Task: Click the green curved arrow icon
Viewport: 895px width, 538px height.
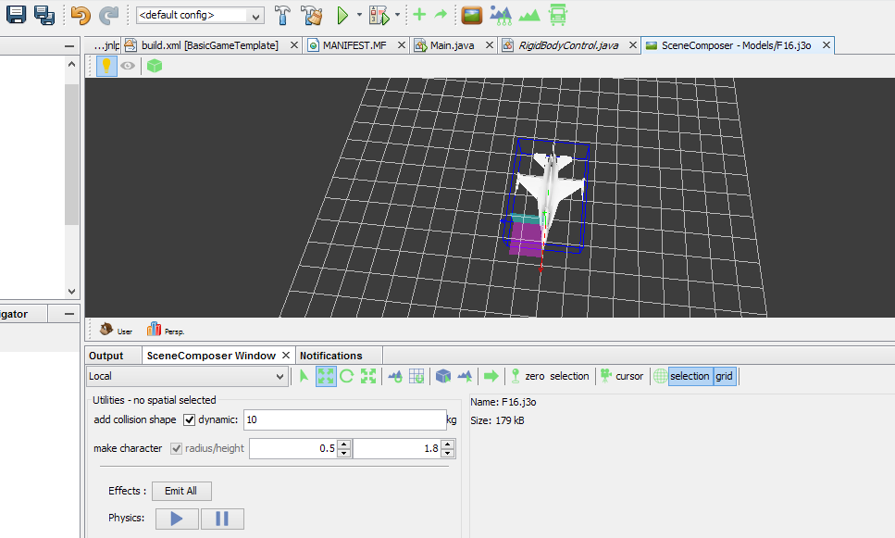Action: pyautogui.click(x=441, y=15)
